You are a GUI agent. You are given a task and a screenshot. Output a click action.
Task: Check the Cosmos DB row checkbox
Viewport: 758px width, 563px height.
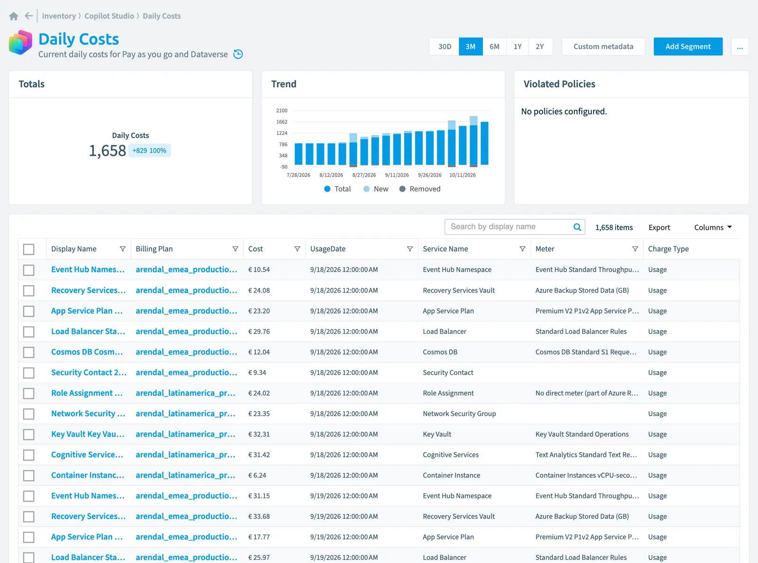click(29, 352)
